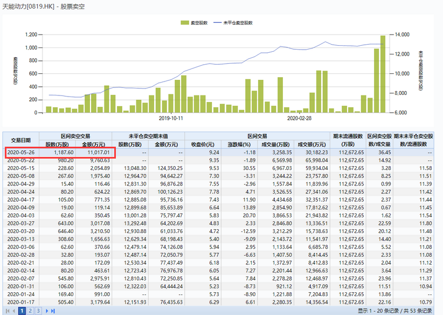This screenshot has width=443, height=315.
Task: Jump to the last page of records
Action: [53, 311]
